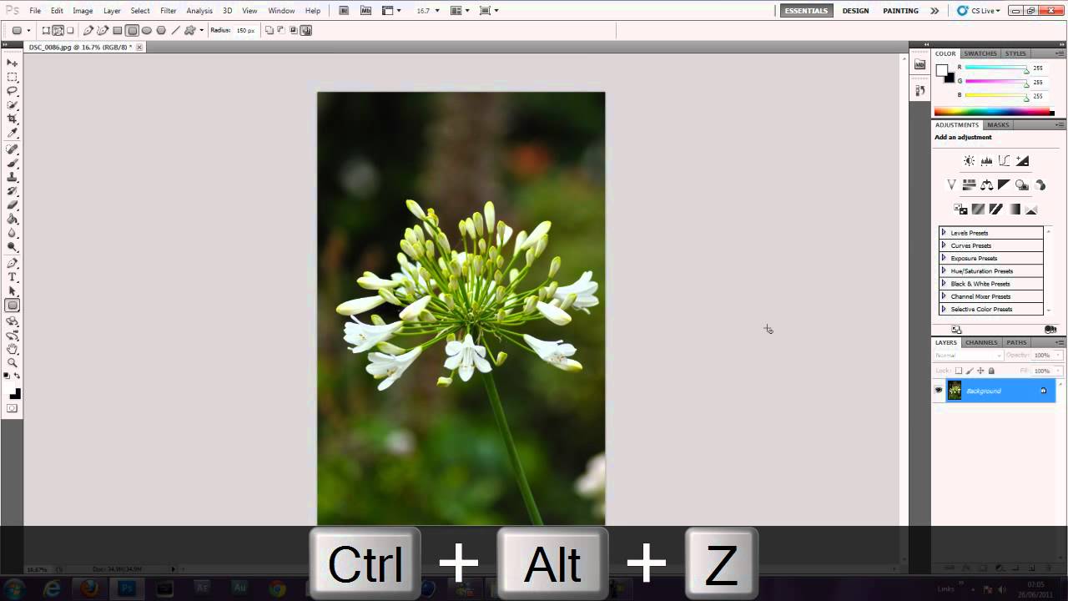The image size is (1068, 601).
Task: Open the Layer menu
Action: click(x=112, y=11)
